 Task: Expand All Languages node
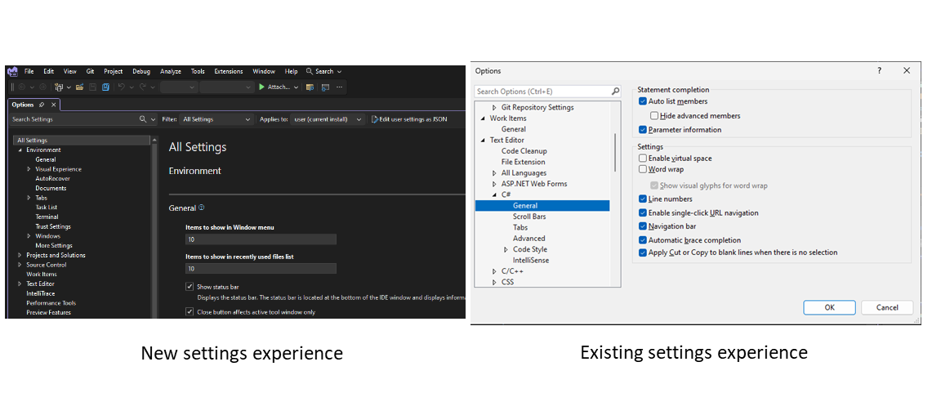[x=494, y=172]
